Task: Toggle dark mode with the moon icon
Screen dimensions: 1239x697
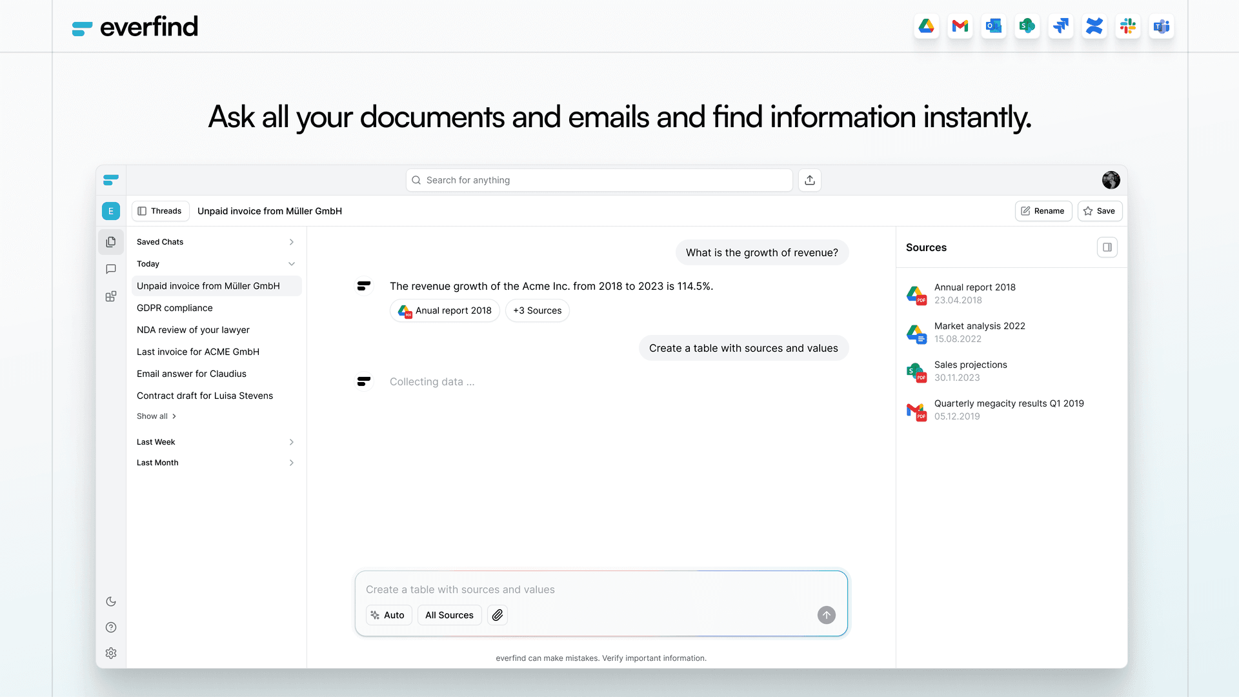Action: [110, 601]
